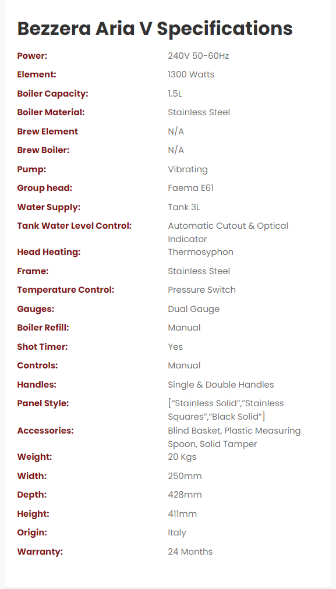Click the Thermosyphon head heating value
This screenshot has width=336, height=589.
coord(201,252)
